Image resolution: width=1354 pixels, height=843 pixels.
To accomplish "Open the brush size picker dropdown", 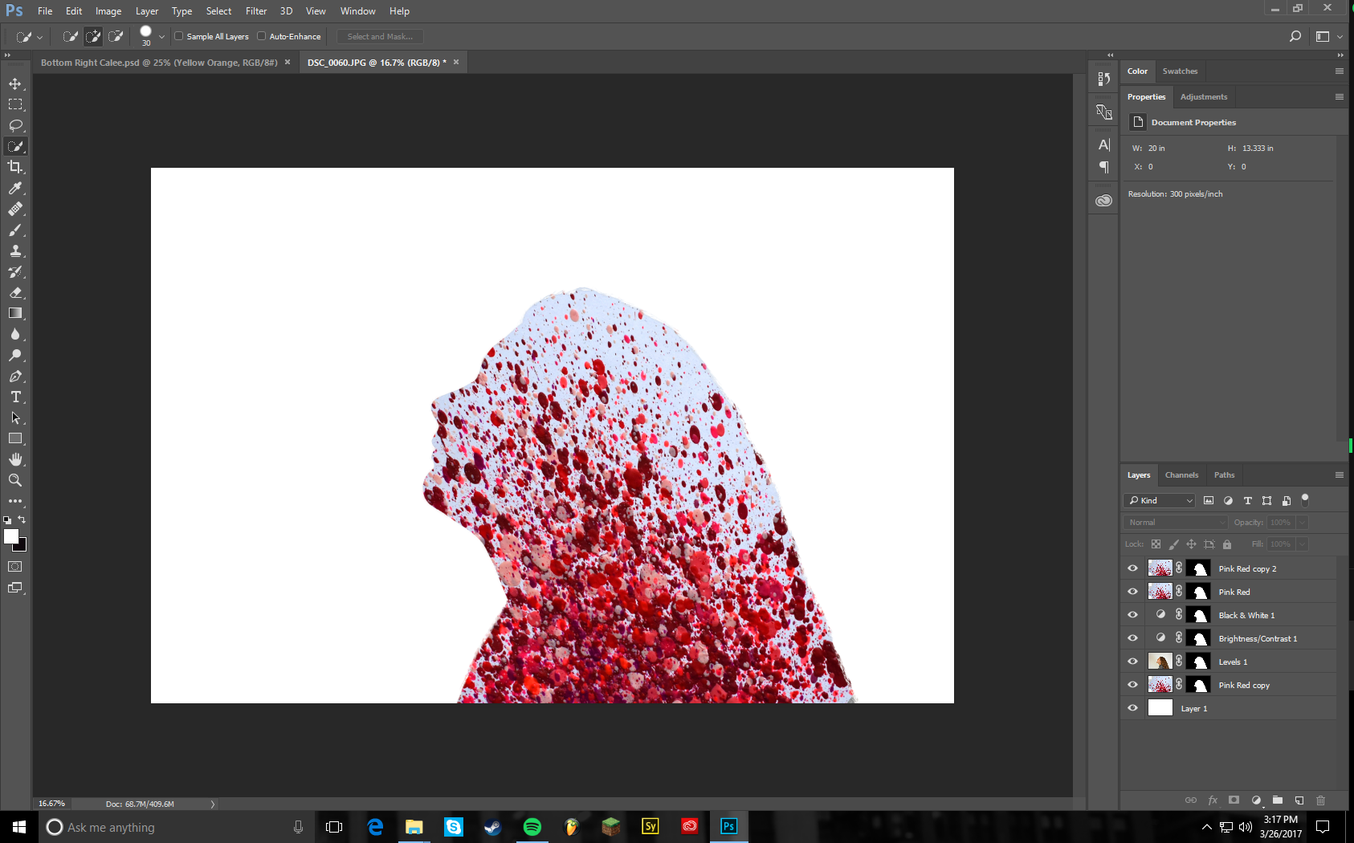I will click(161, 36).
